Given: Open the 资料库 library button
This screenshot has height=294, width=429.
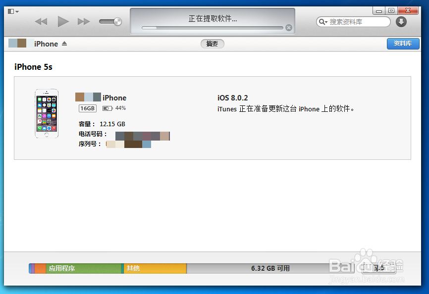Looking at the screenshot, I should coord(403,44).
